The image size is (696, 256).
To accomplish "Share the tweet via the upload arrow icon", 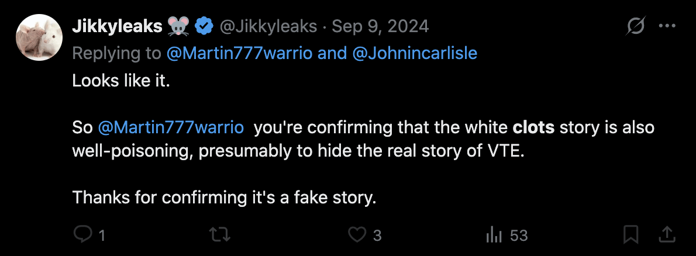I will (x=666, y=235).
